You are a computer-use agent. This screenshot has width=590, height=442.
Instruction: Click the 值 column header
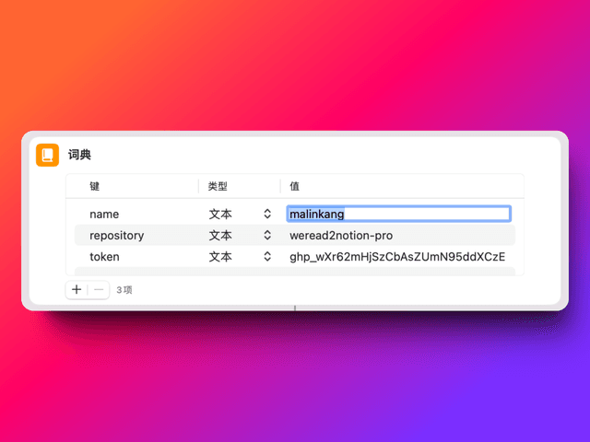coord(295,186)
